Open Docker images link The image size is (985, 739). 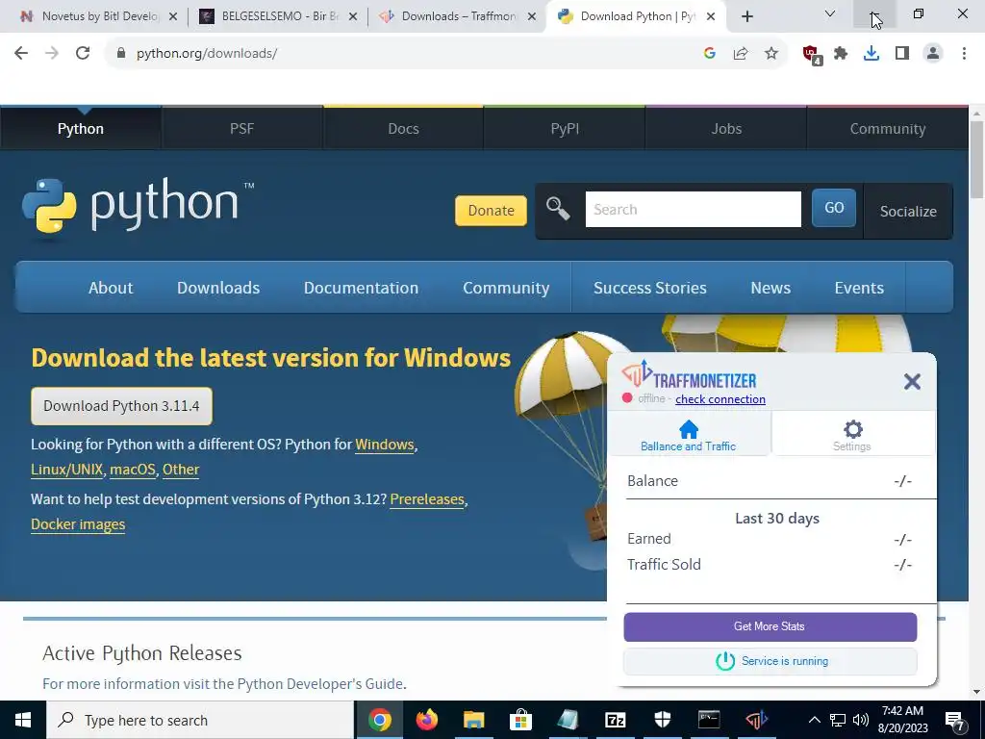pos(78,524)
